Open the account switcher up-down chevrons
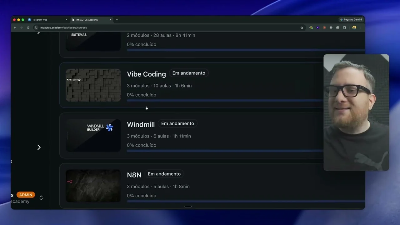Image resolution: width=400 pixels, height=225 pixels. (41, 198)
